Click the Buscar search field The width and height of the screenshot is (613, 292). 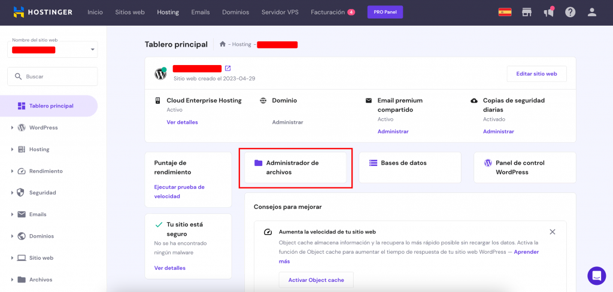[53, 76]
